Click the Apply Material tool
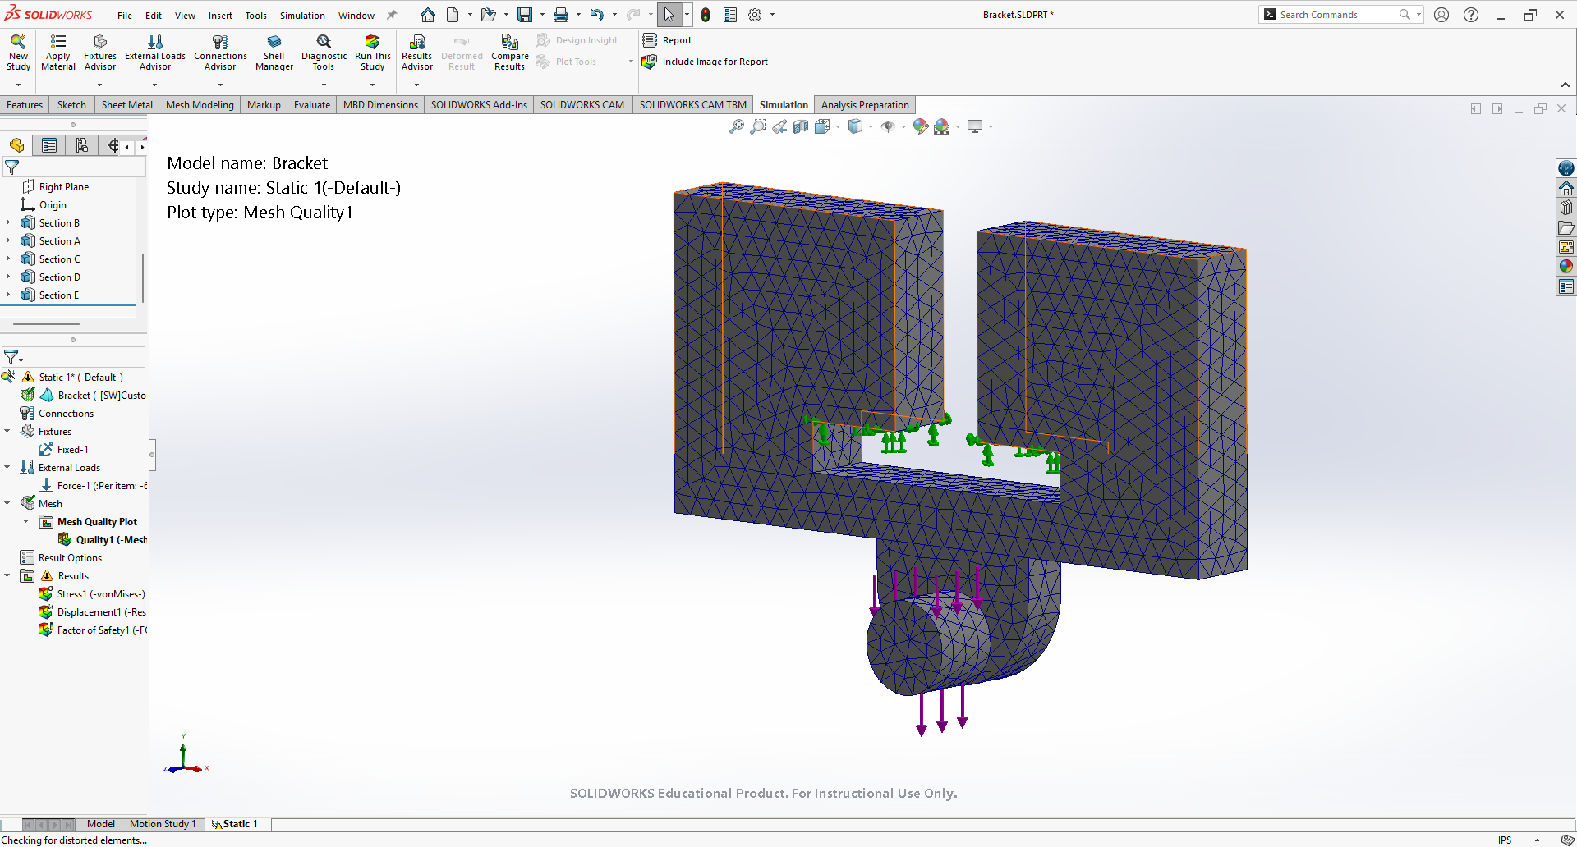The height and width of the screenshot is (847, 1577). (x=58, y=53)
